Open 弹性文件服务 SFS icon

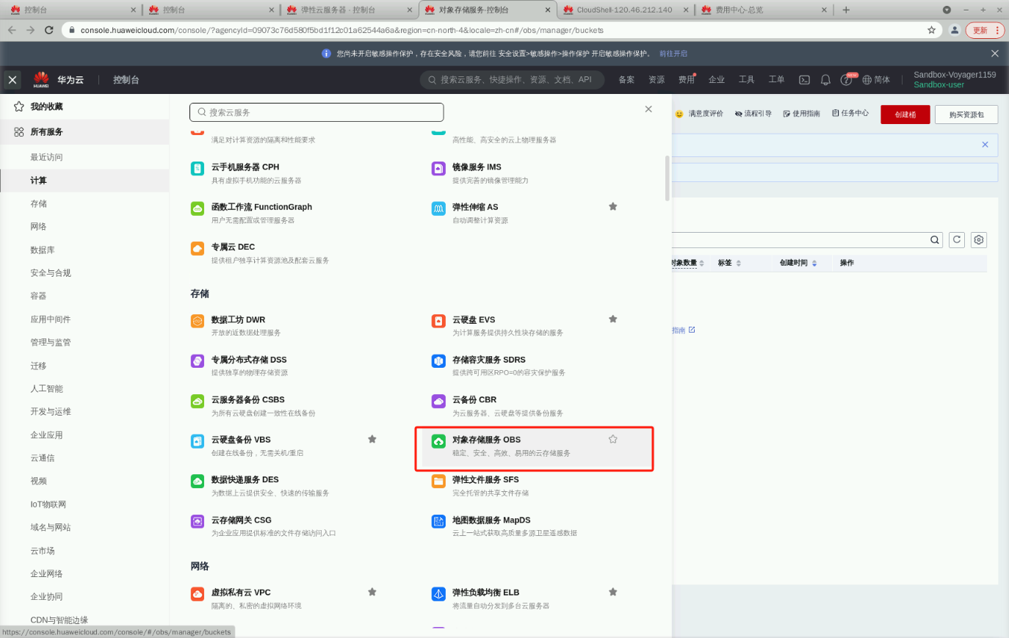click(x=438, y=482)
